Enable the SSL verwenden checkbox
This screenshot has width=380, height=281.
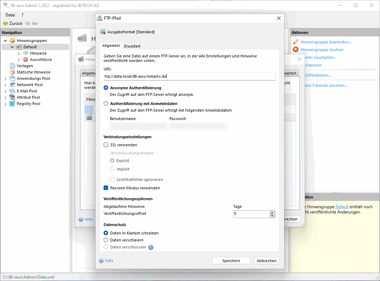coord(106,145)
